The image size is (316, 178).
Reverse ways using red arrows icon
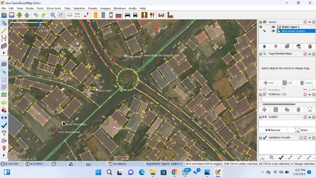pos(86,15)
